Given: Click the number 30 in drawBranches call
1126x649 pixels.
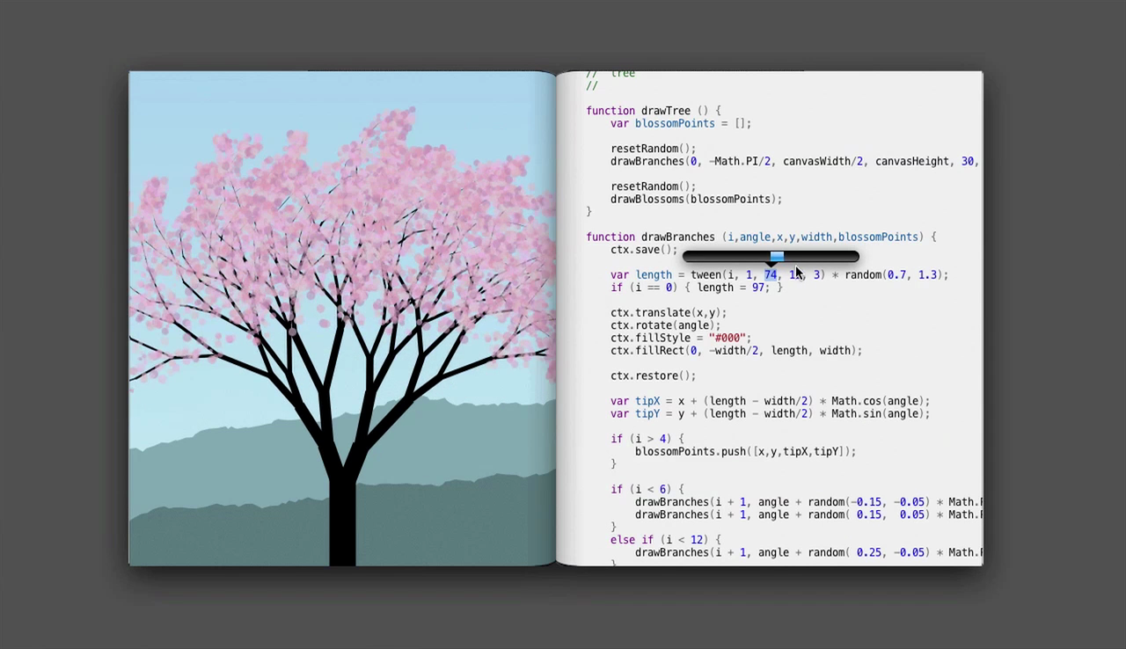Looking at the screenshot, I should tap(967, 162).
